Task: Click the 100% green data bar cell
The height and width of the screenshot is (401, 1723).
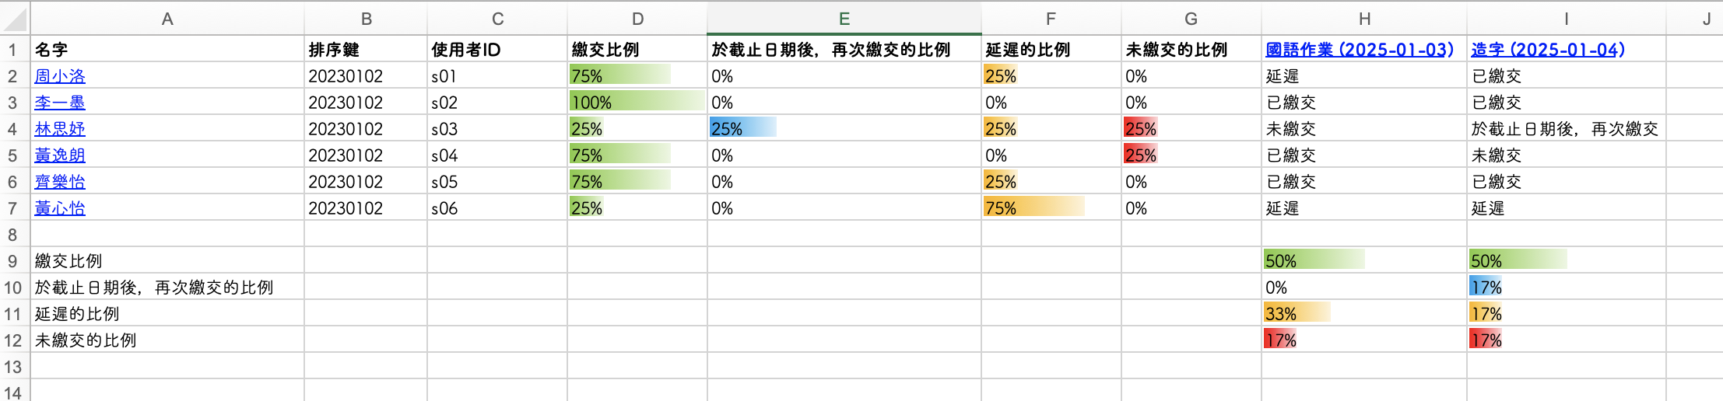Action: click(x=636, y=103)
